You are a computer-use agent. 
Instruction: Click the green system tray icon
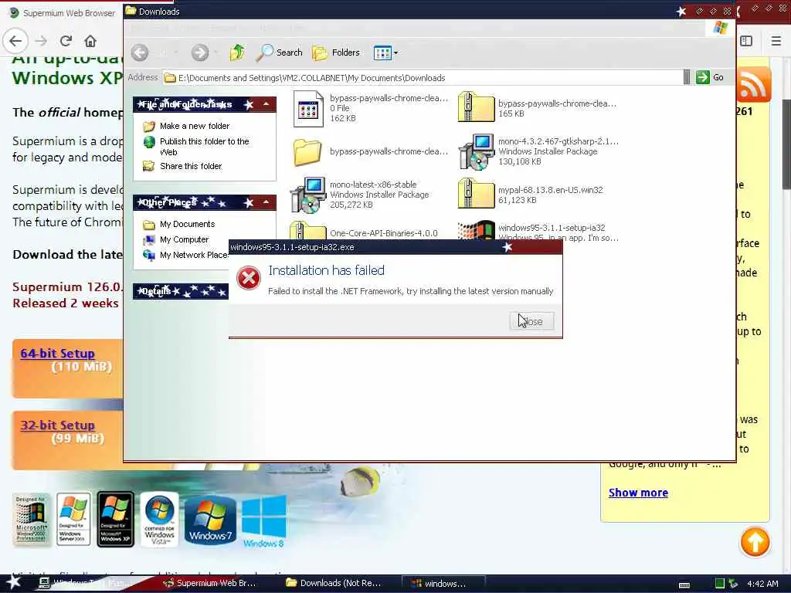(x=720, y=584)
